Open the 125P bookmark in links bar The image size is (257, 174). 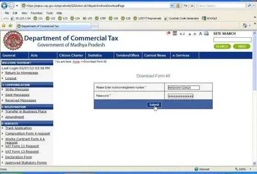pos(101,18)
